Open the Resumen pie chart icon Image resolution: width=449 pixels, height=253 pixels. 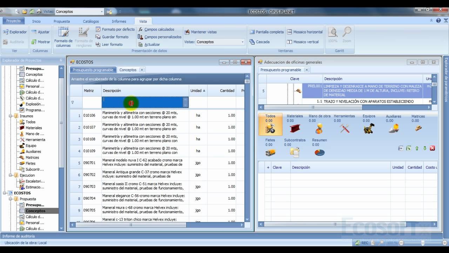[x=320, y=152]
